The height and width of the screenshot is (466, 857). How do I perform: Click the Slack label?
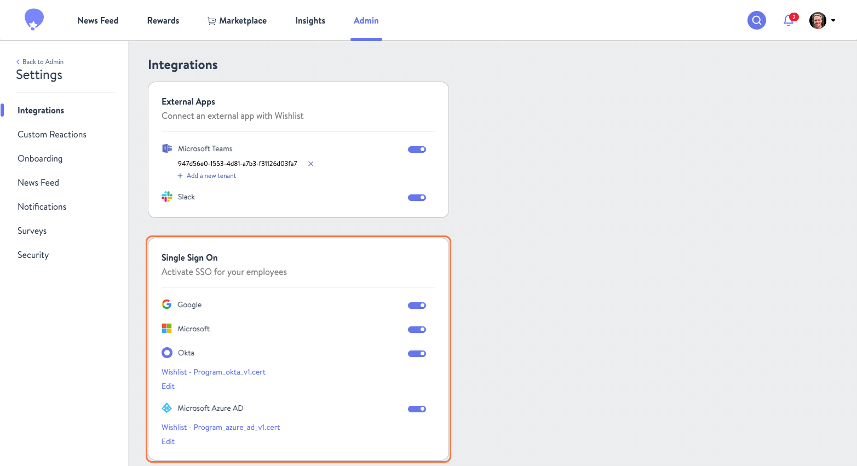[x=186, y=197]
